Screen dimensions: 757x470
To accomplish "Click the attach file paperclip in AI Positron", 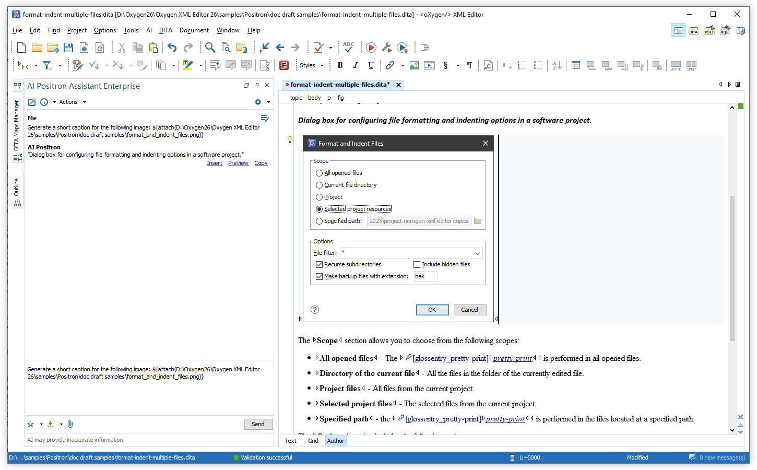I will point(70,424).
